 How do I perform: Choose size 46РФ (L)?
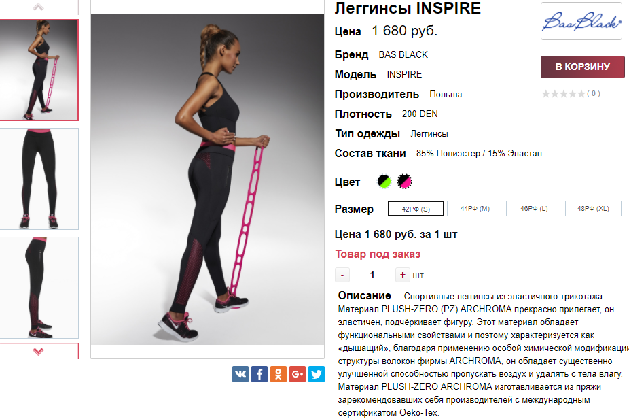535,209
